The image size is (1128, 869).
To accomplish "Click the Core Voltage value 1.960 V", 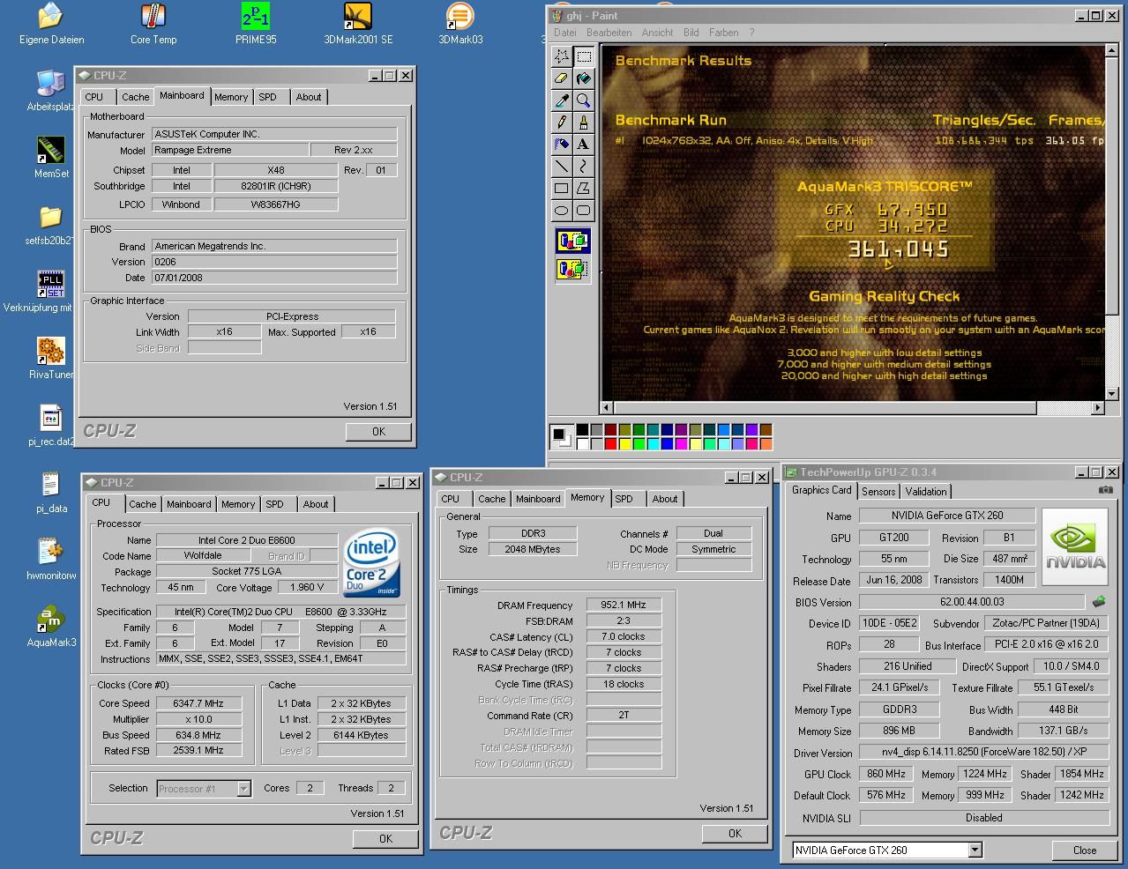I will 307,587.
